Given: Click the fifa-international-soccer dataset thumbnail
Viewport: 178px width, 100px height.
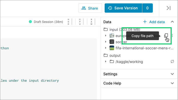Looking at the screenshot, I should tap(112, 48).
